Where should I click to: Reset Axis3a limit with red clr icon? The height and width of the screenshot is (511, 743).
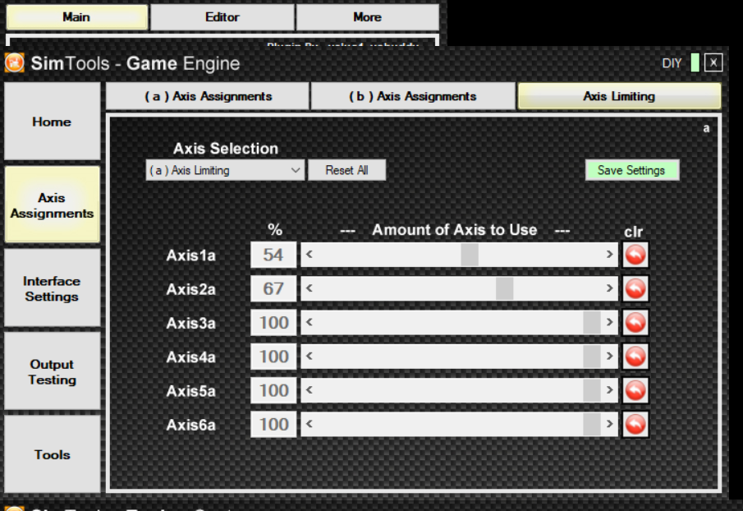[635, 323]
